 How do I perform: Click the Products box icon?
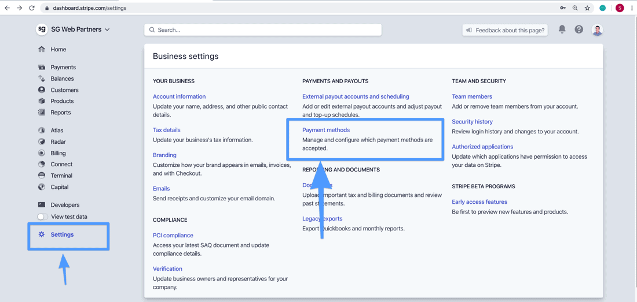point(42,101)
